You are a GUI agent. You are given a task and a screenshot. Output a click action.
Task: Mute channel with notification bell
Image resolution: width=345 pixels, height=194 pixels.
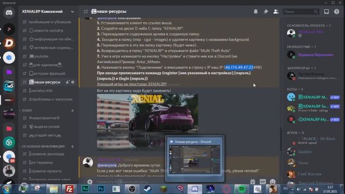tap(256, 11)
